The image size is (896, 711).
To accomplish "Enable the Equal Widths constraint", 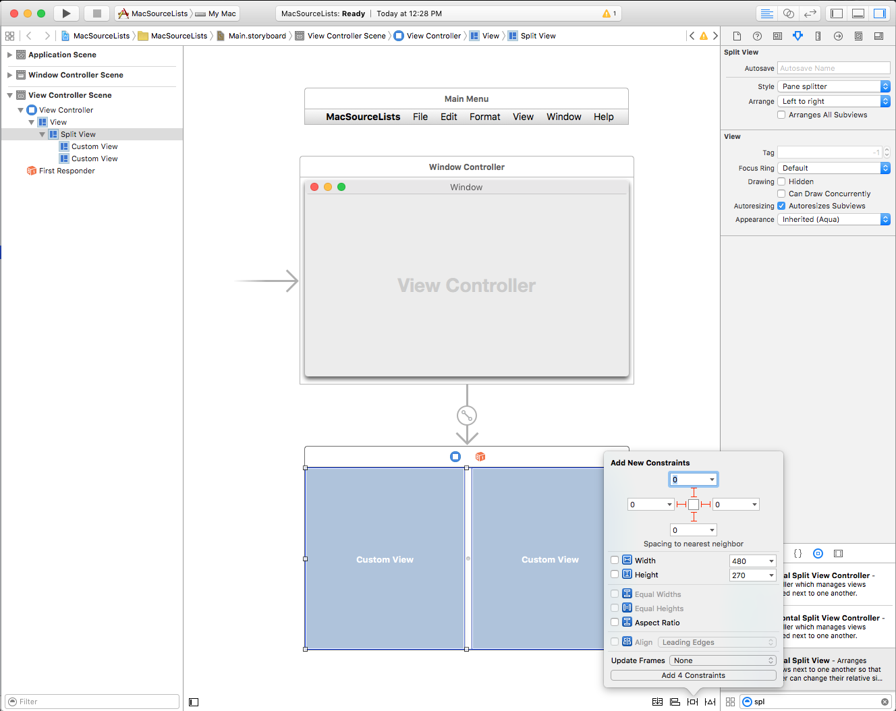I will pyautogui.click(x=614, y=594).
